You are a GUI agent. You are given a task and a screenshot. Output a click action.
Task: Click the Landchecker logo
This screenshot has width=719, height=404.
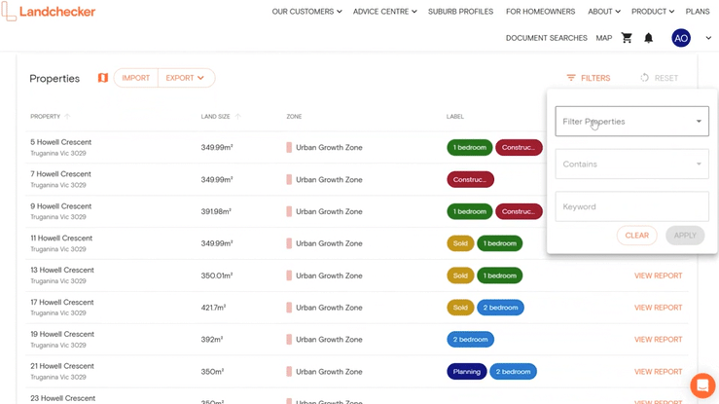(49, 12)
